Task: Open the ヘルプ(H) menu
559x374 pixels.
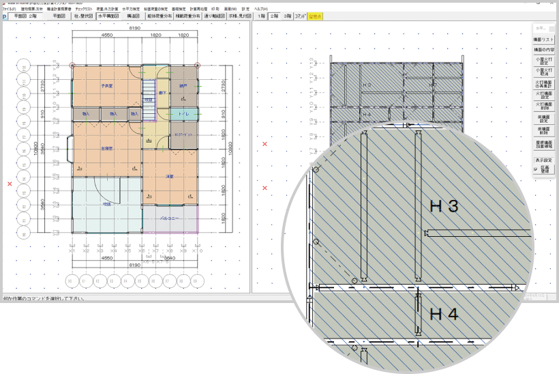Action: click(x=261, y=9)
